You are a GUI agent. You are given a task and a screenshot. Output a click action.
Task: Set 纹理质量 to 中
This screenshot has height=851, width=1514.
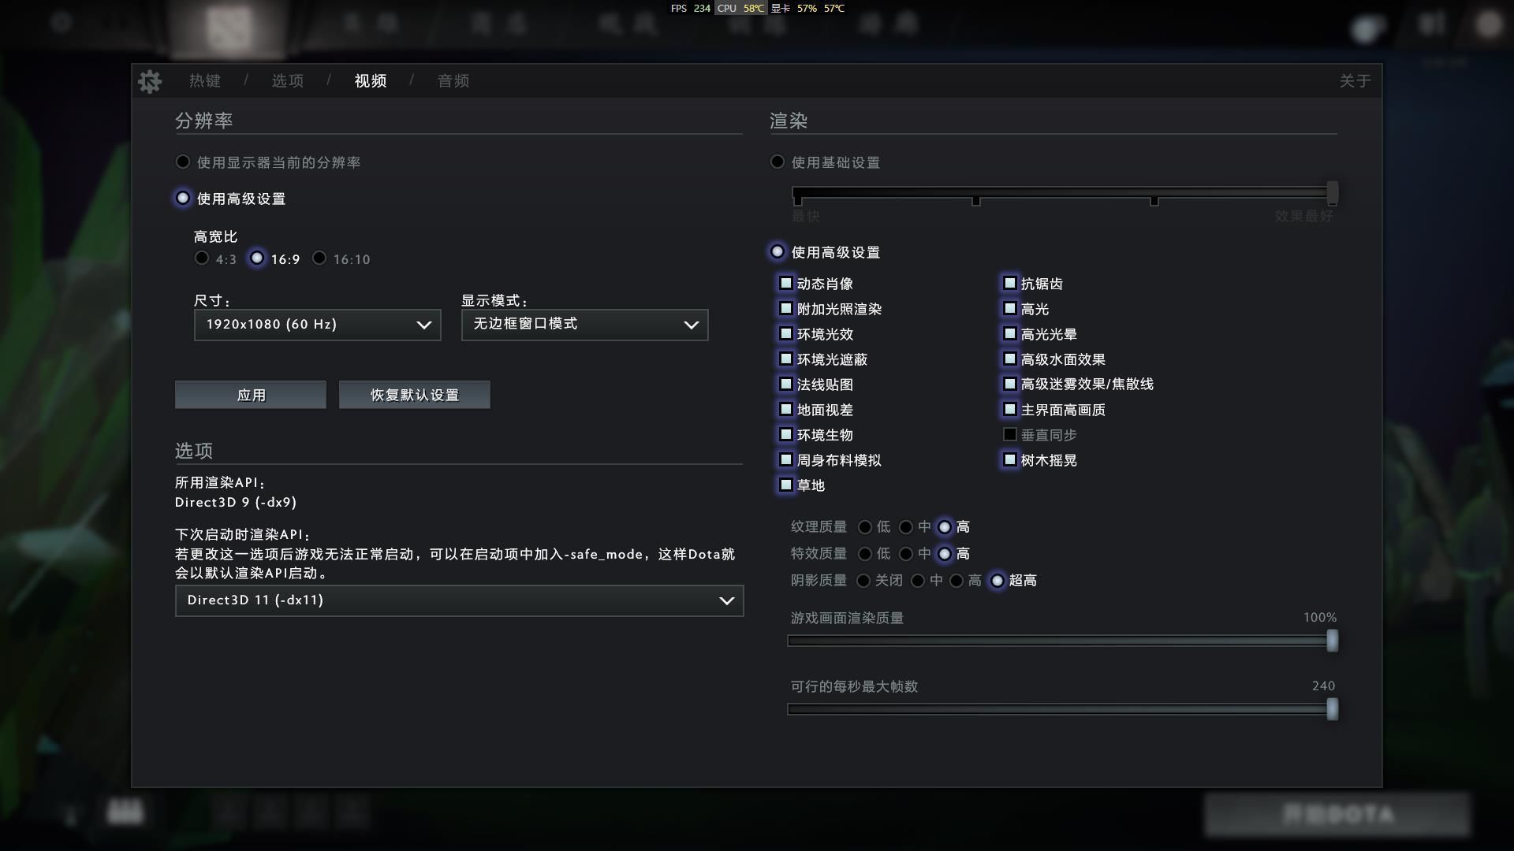click(906, 527)
